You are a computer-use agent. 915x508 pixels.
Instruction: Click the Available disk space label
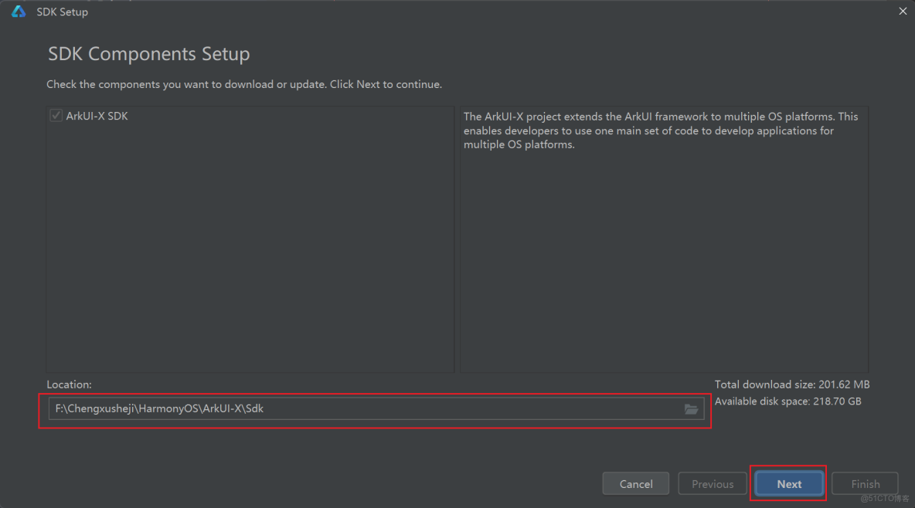coord(787,401)
